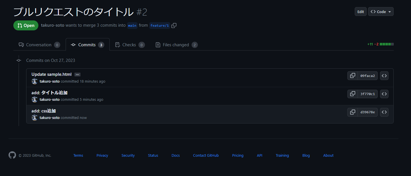Click the commit graph icon beside Commits on Oct 27
The height and width of the screenshot is (176, 411).
(x=18, y=60)
